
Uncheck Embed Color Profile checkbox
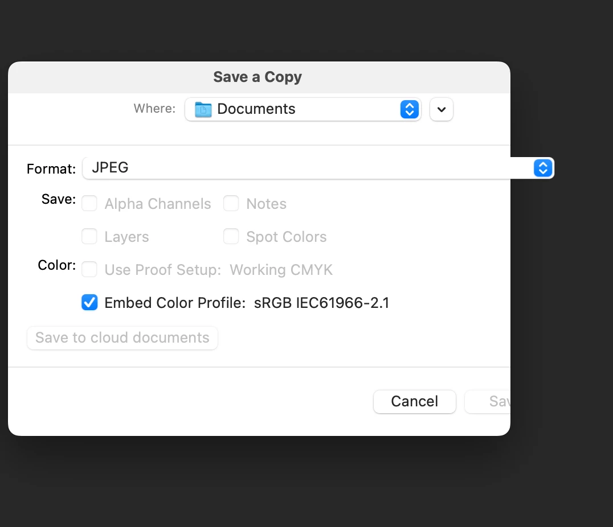pos(89,302)
